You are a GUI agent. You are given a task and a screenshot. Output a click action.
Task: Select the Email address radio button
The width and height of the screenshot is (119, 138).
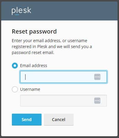[15, 66]
